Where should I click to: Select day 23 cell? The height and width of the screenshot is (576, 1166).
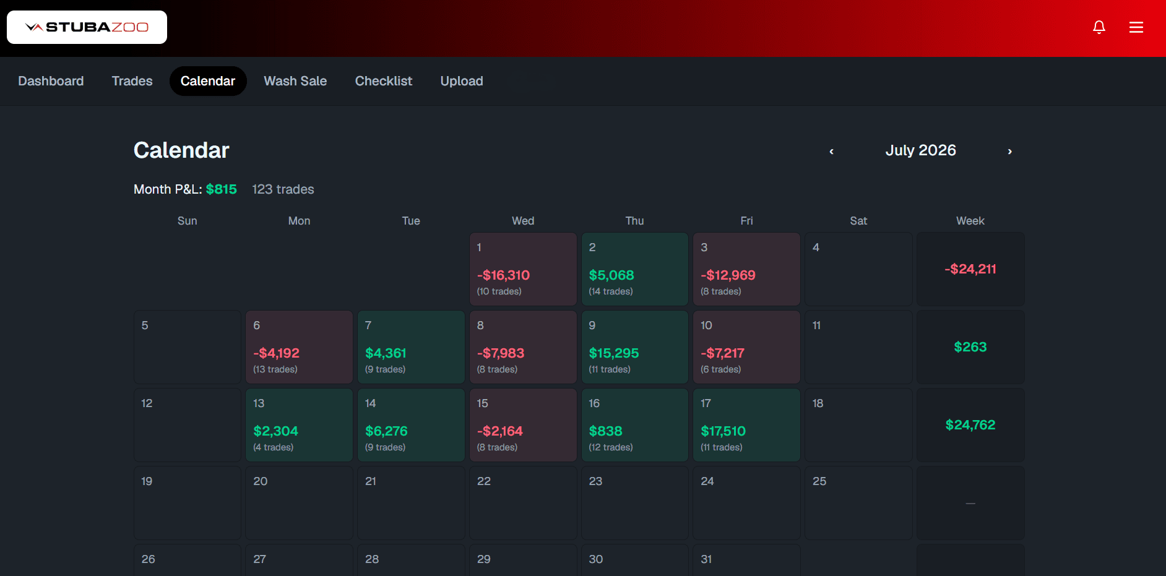pos(635,503)
